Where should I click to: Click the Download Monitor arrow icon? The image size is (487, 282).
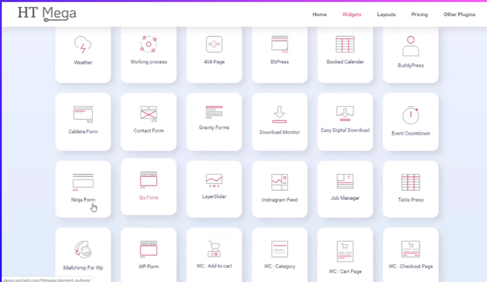point(280,114)
